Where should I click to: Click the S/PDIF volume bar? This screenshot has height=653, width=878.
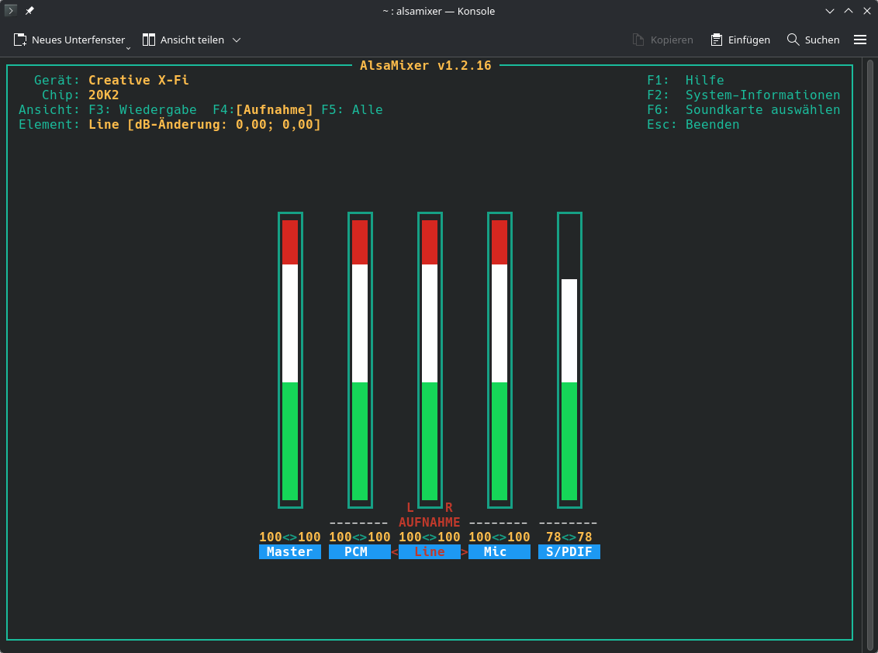click(x=569, y=360)
